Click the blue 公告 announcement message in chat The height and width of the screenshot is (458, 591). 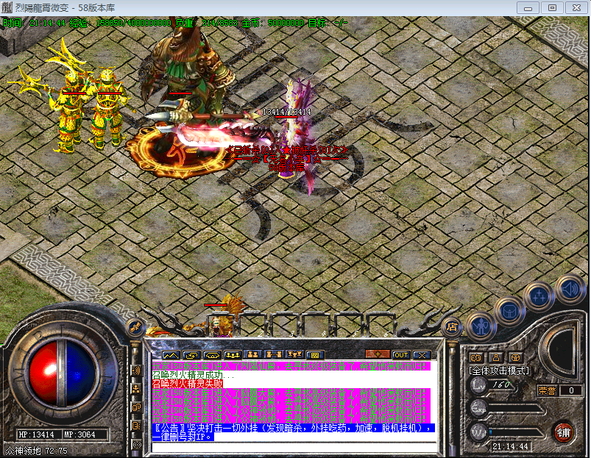coord(294,432)
